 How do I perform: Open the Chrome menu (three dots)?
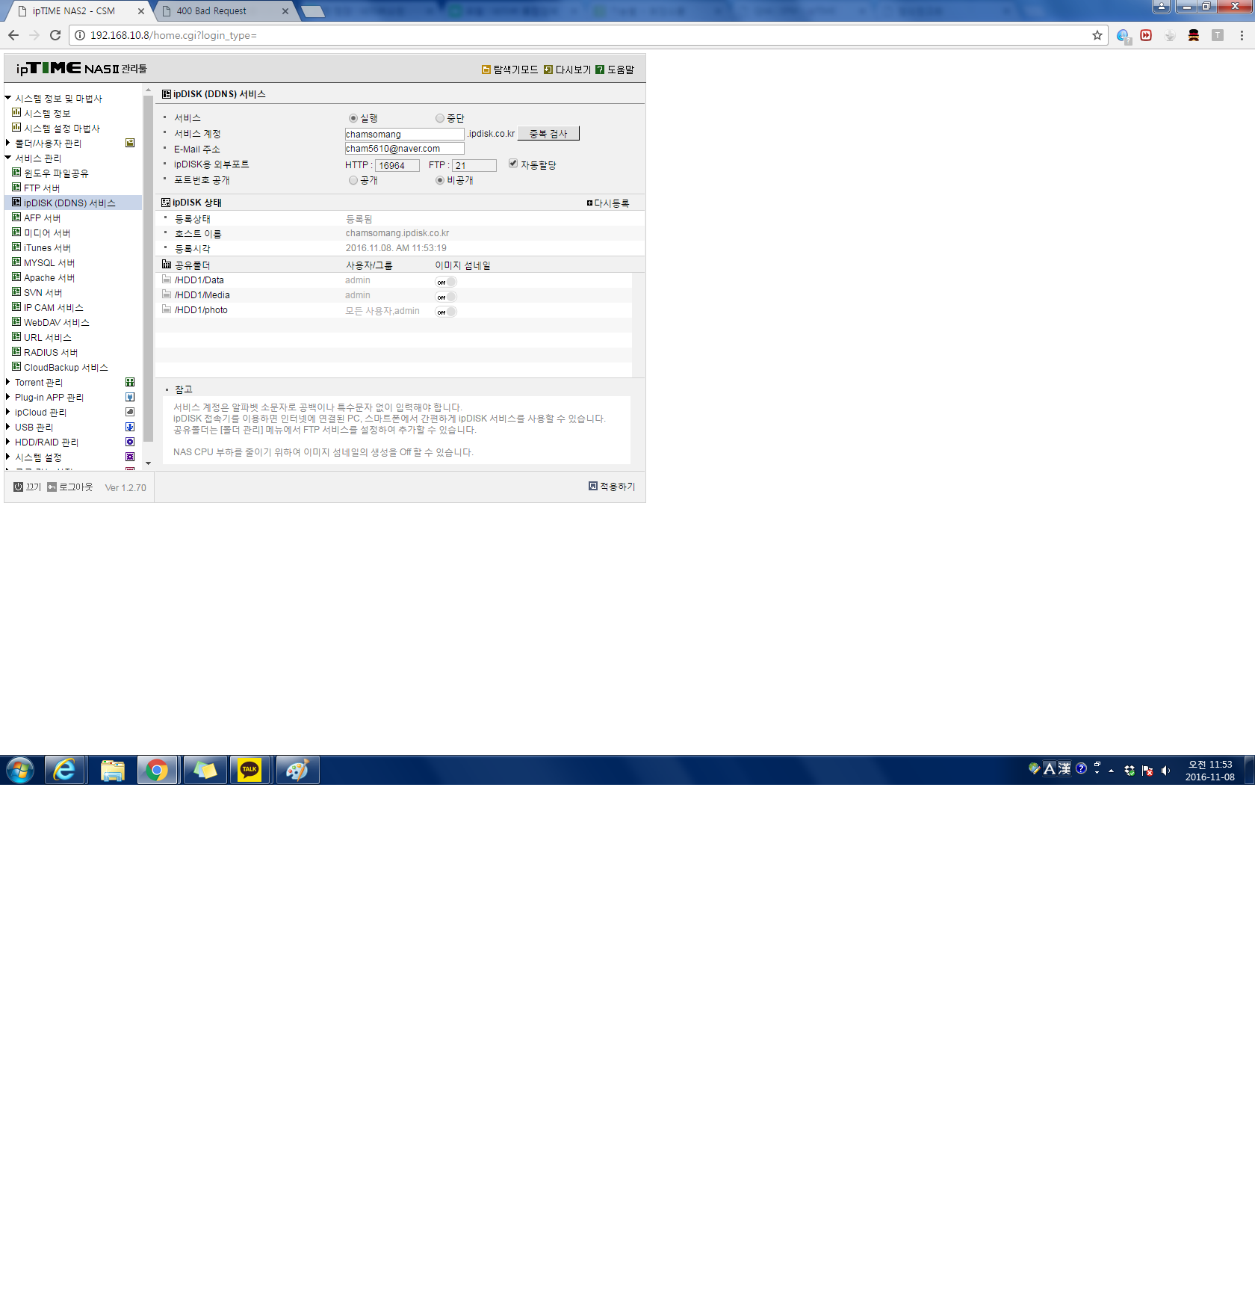coord(1242,35)
